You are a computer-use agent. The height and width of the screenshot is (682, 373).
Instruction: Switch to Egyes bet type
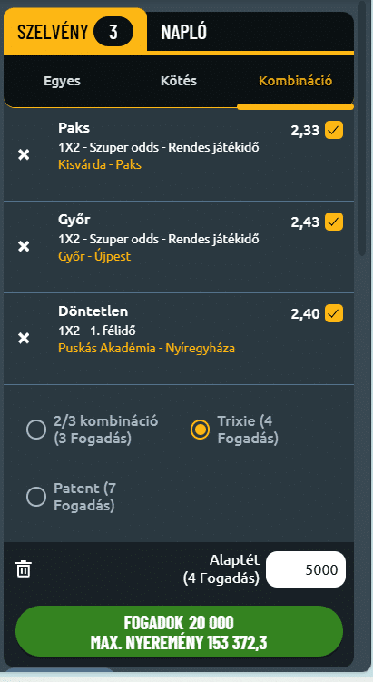62,81
